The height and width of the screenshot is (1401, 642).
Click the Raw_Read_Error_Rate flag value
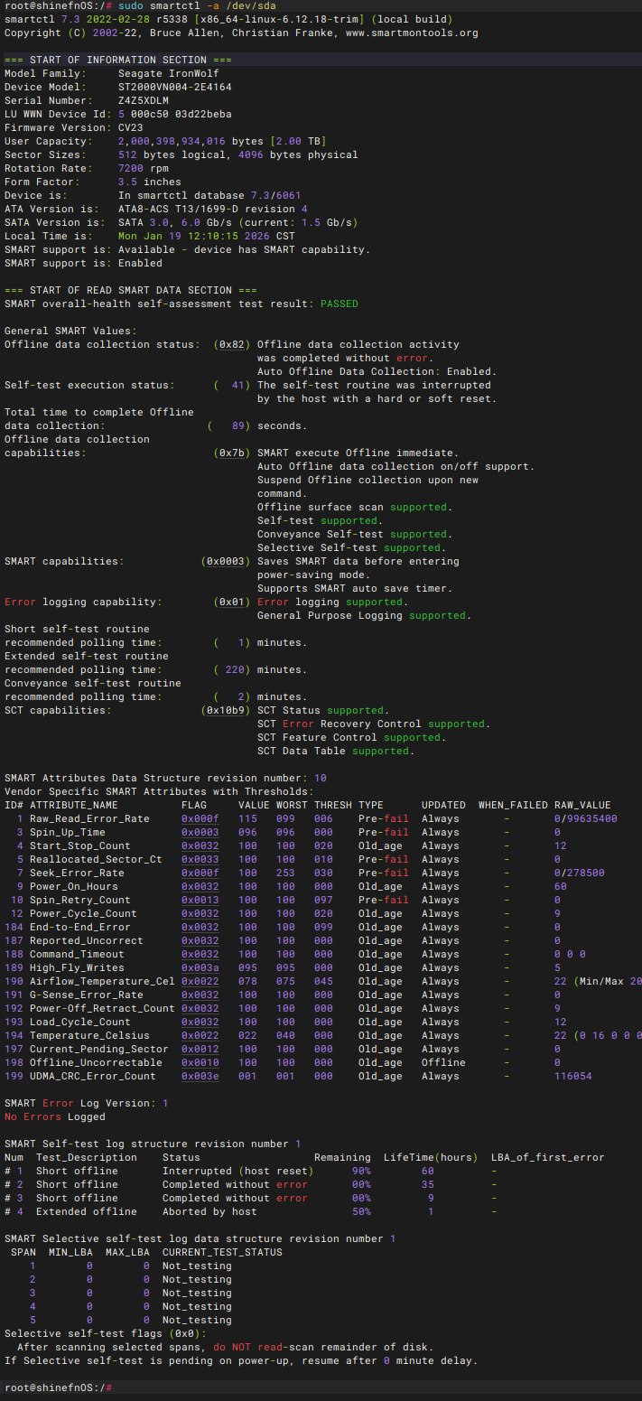200,818
